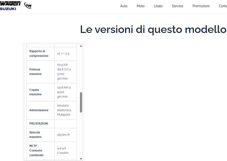This screenshot has width=227, height=161.
Task: Select the "PRESTAZIONI" section header
Action: (x=39, y=123)
